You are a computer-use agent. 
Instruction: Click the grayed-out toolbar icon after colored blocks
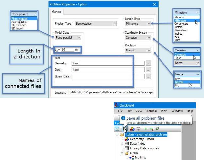coord(138,129)
